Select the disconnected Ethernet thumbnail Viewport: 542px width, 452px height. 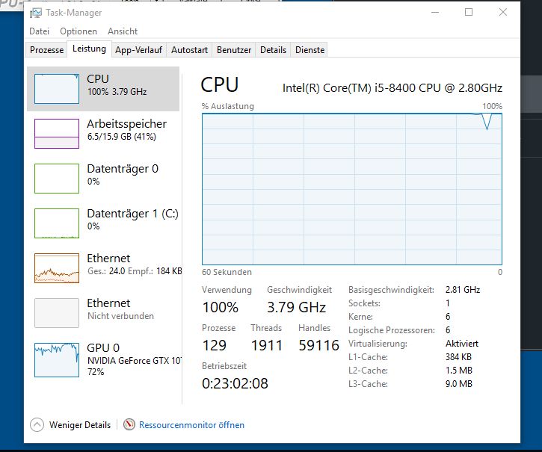click(x=57, y=313)
